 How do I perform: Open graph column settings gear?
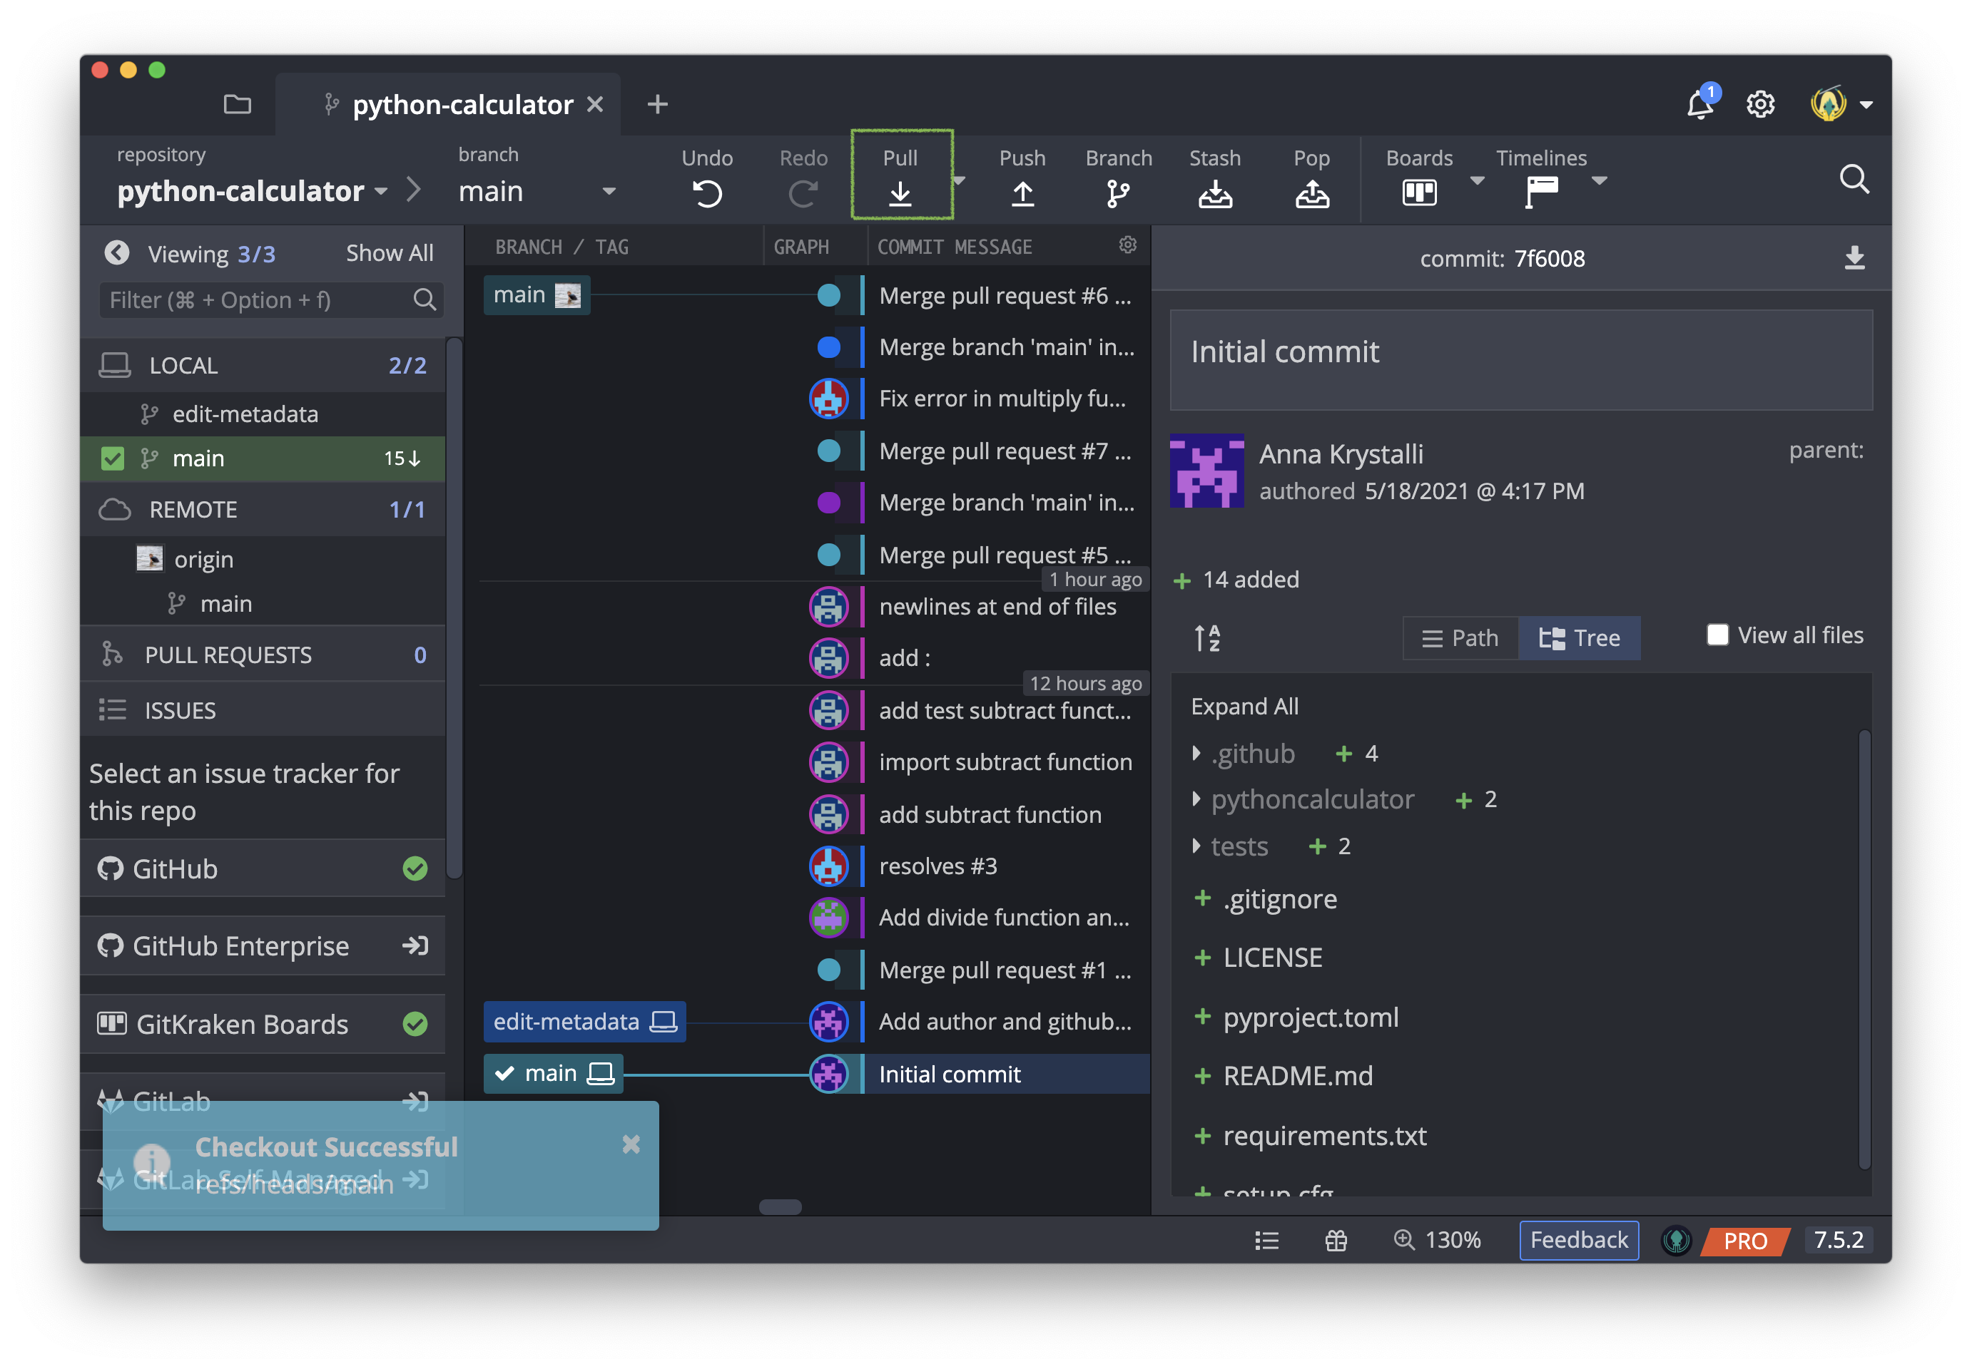(1127, 245)
